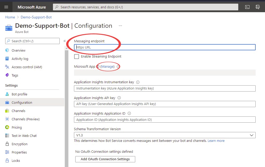Viewport: 265px width, 167px height.
Task: Open the Channels menu item
Action: [18, 111]
